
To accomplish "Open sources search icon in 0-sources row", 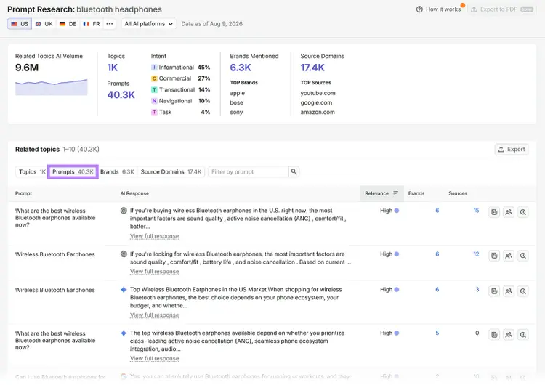I will tap(523, 335).
